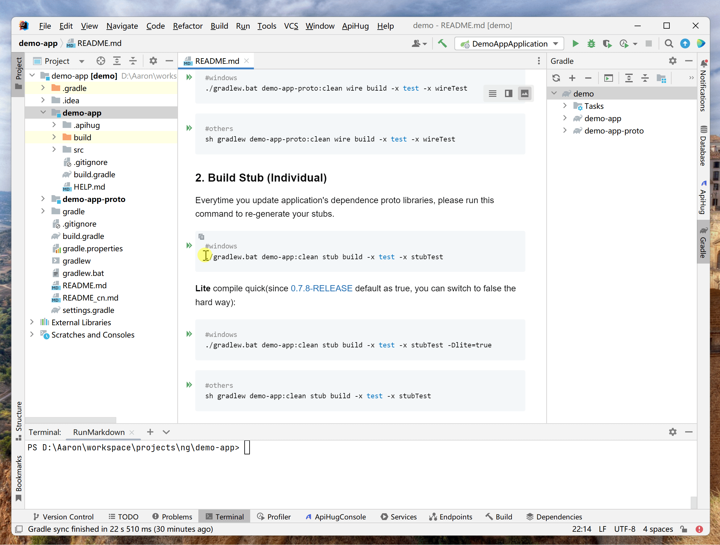
Task: Open the Refactor menu
Action: 188,26
